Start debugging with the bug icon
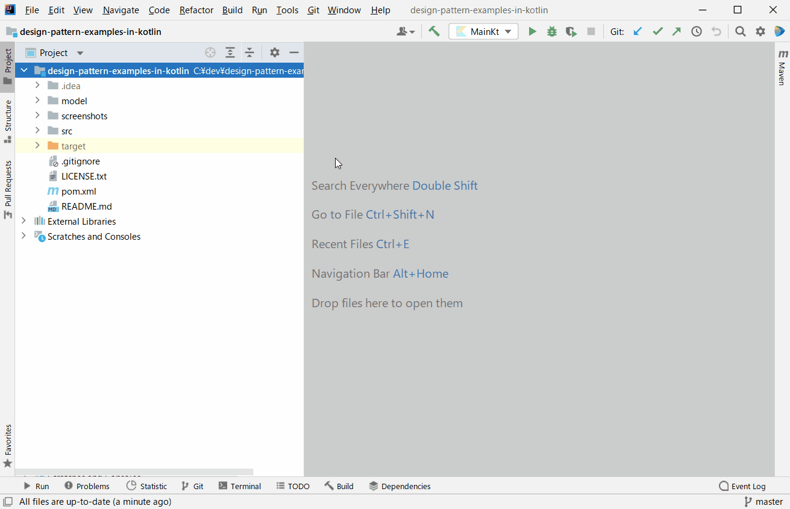 point(552,31)
